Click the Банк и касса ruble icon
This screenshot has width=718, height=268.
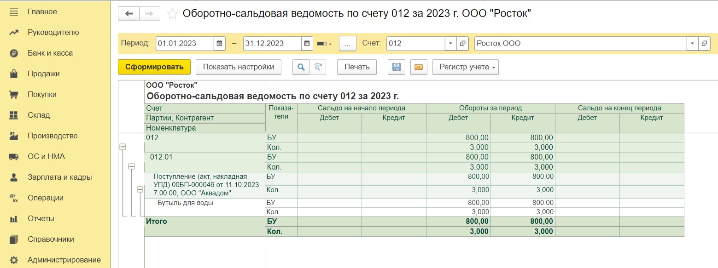pos(14,53)
